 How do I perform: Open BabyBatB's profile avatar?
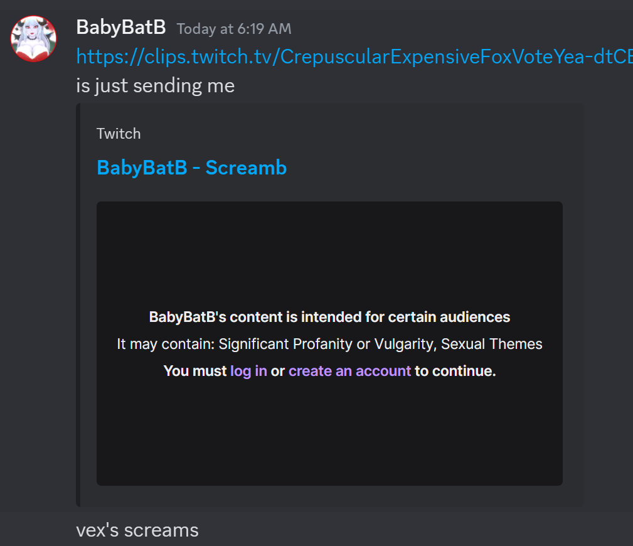33,39
